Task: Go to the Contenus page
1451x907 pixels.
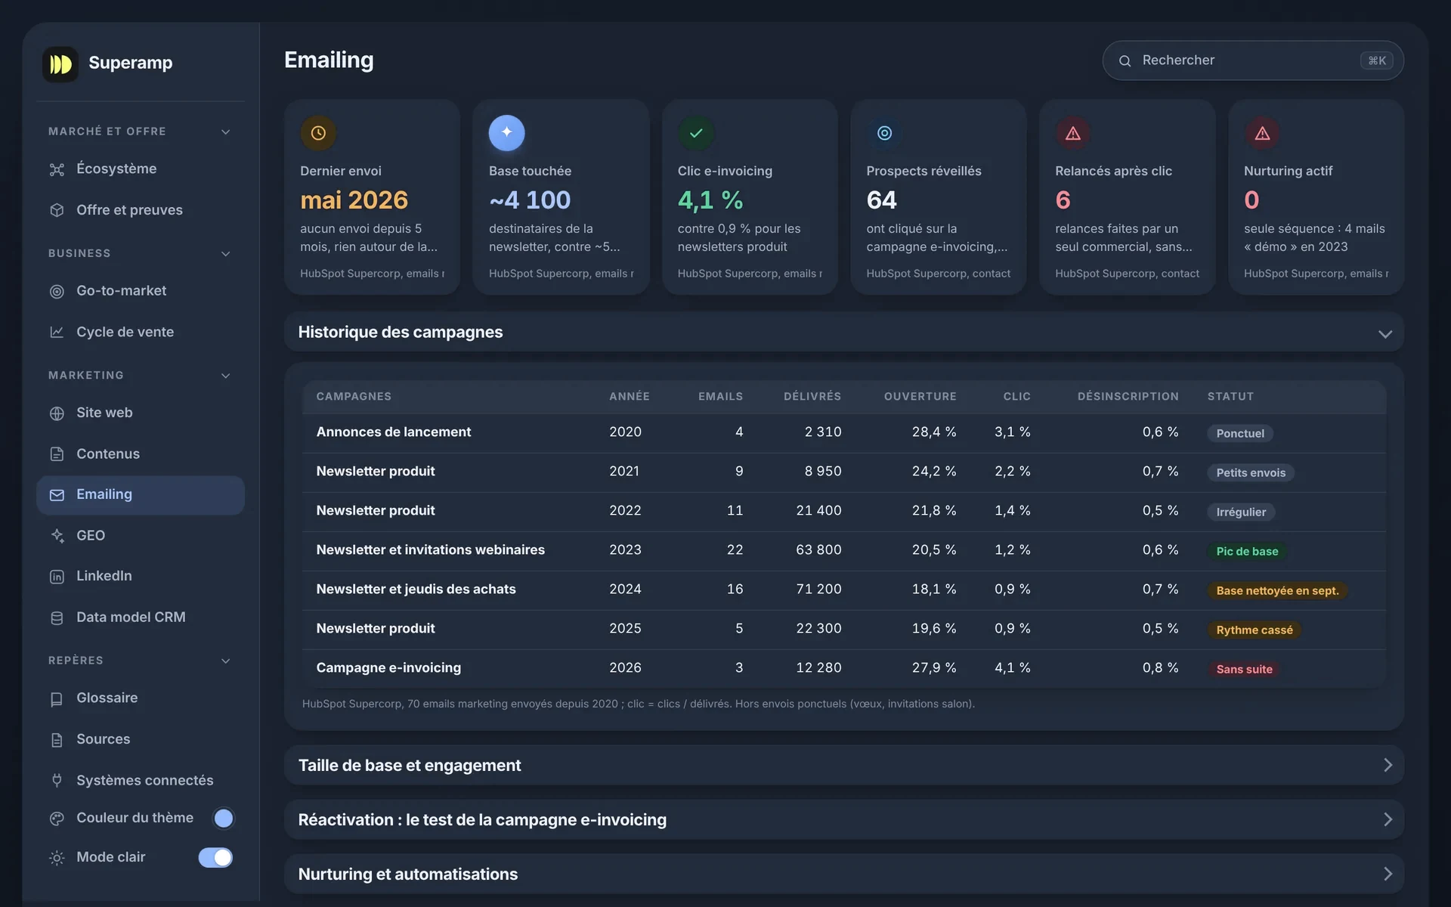Action: (141, 454)
